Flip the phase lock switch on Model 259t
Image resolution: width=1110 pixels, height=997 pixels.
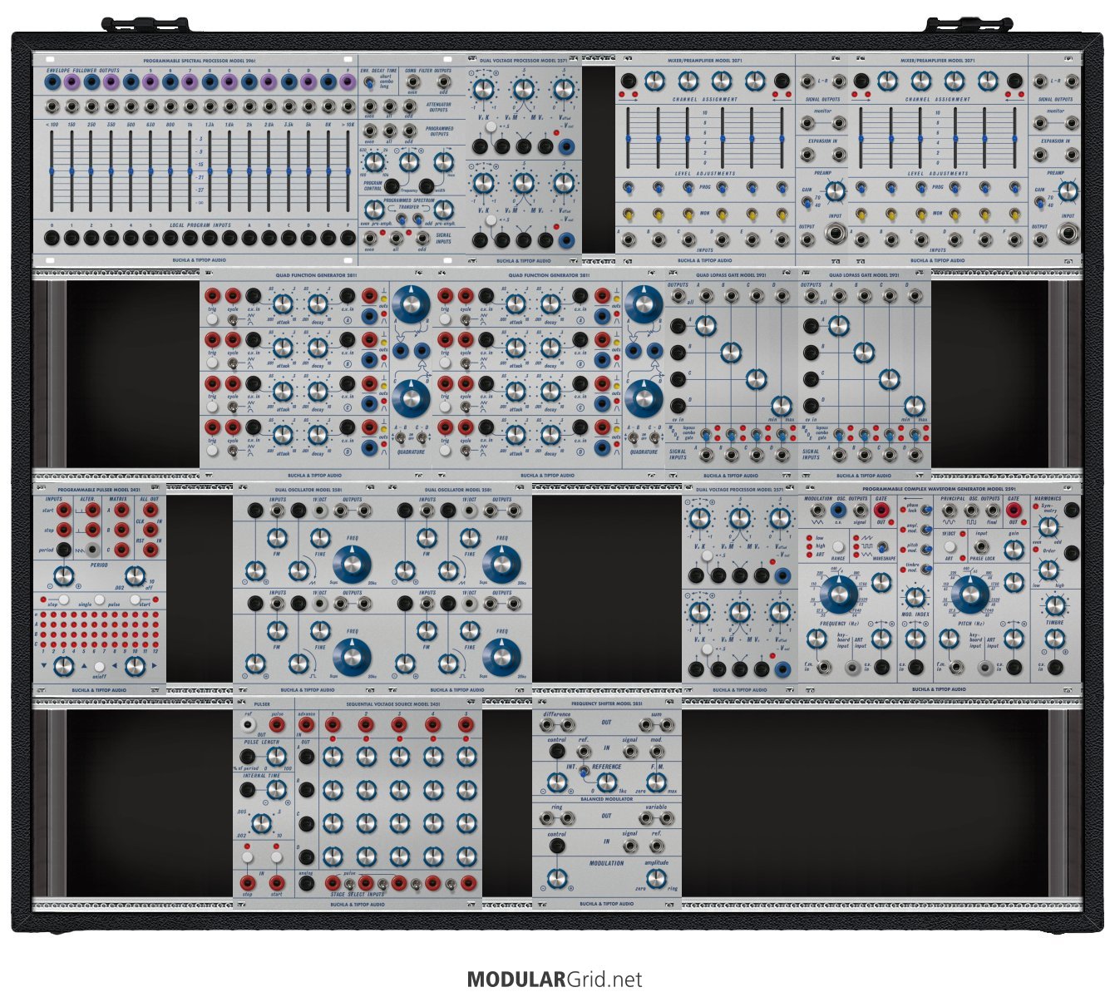pos(926,510)
